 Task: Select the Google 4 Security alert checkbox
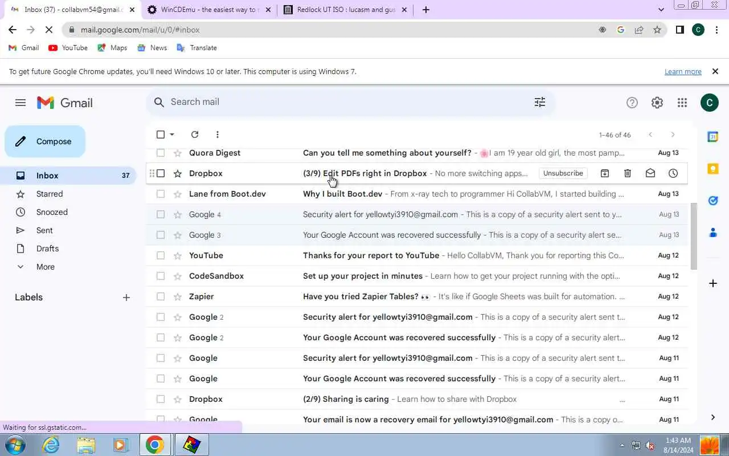[x=161, y=214]
